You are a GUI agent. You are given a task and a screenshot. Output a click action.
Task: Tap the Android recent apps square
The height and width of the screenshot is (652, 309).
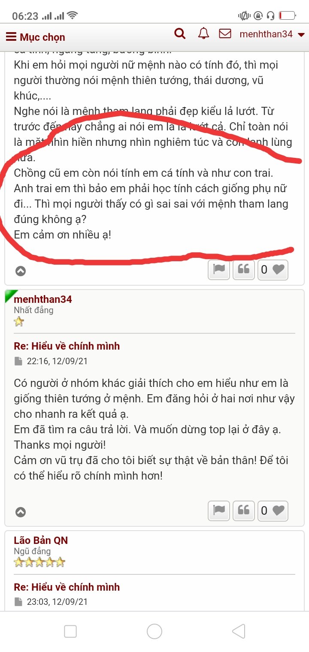(70, 631)
